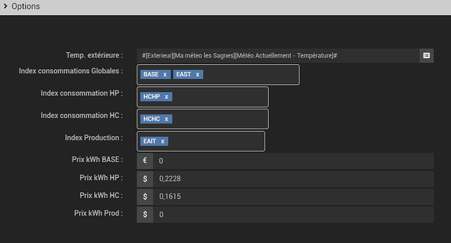Screen dimensions: 451x243
Task: Open command picker icon beside Temp. extérieure
Action: tap(427, 56)
